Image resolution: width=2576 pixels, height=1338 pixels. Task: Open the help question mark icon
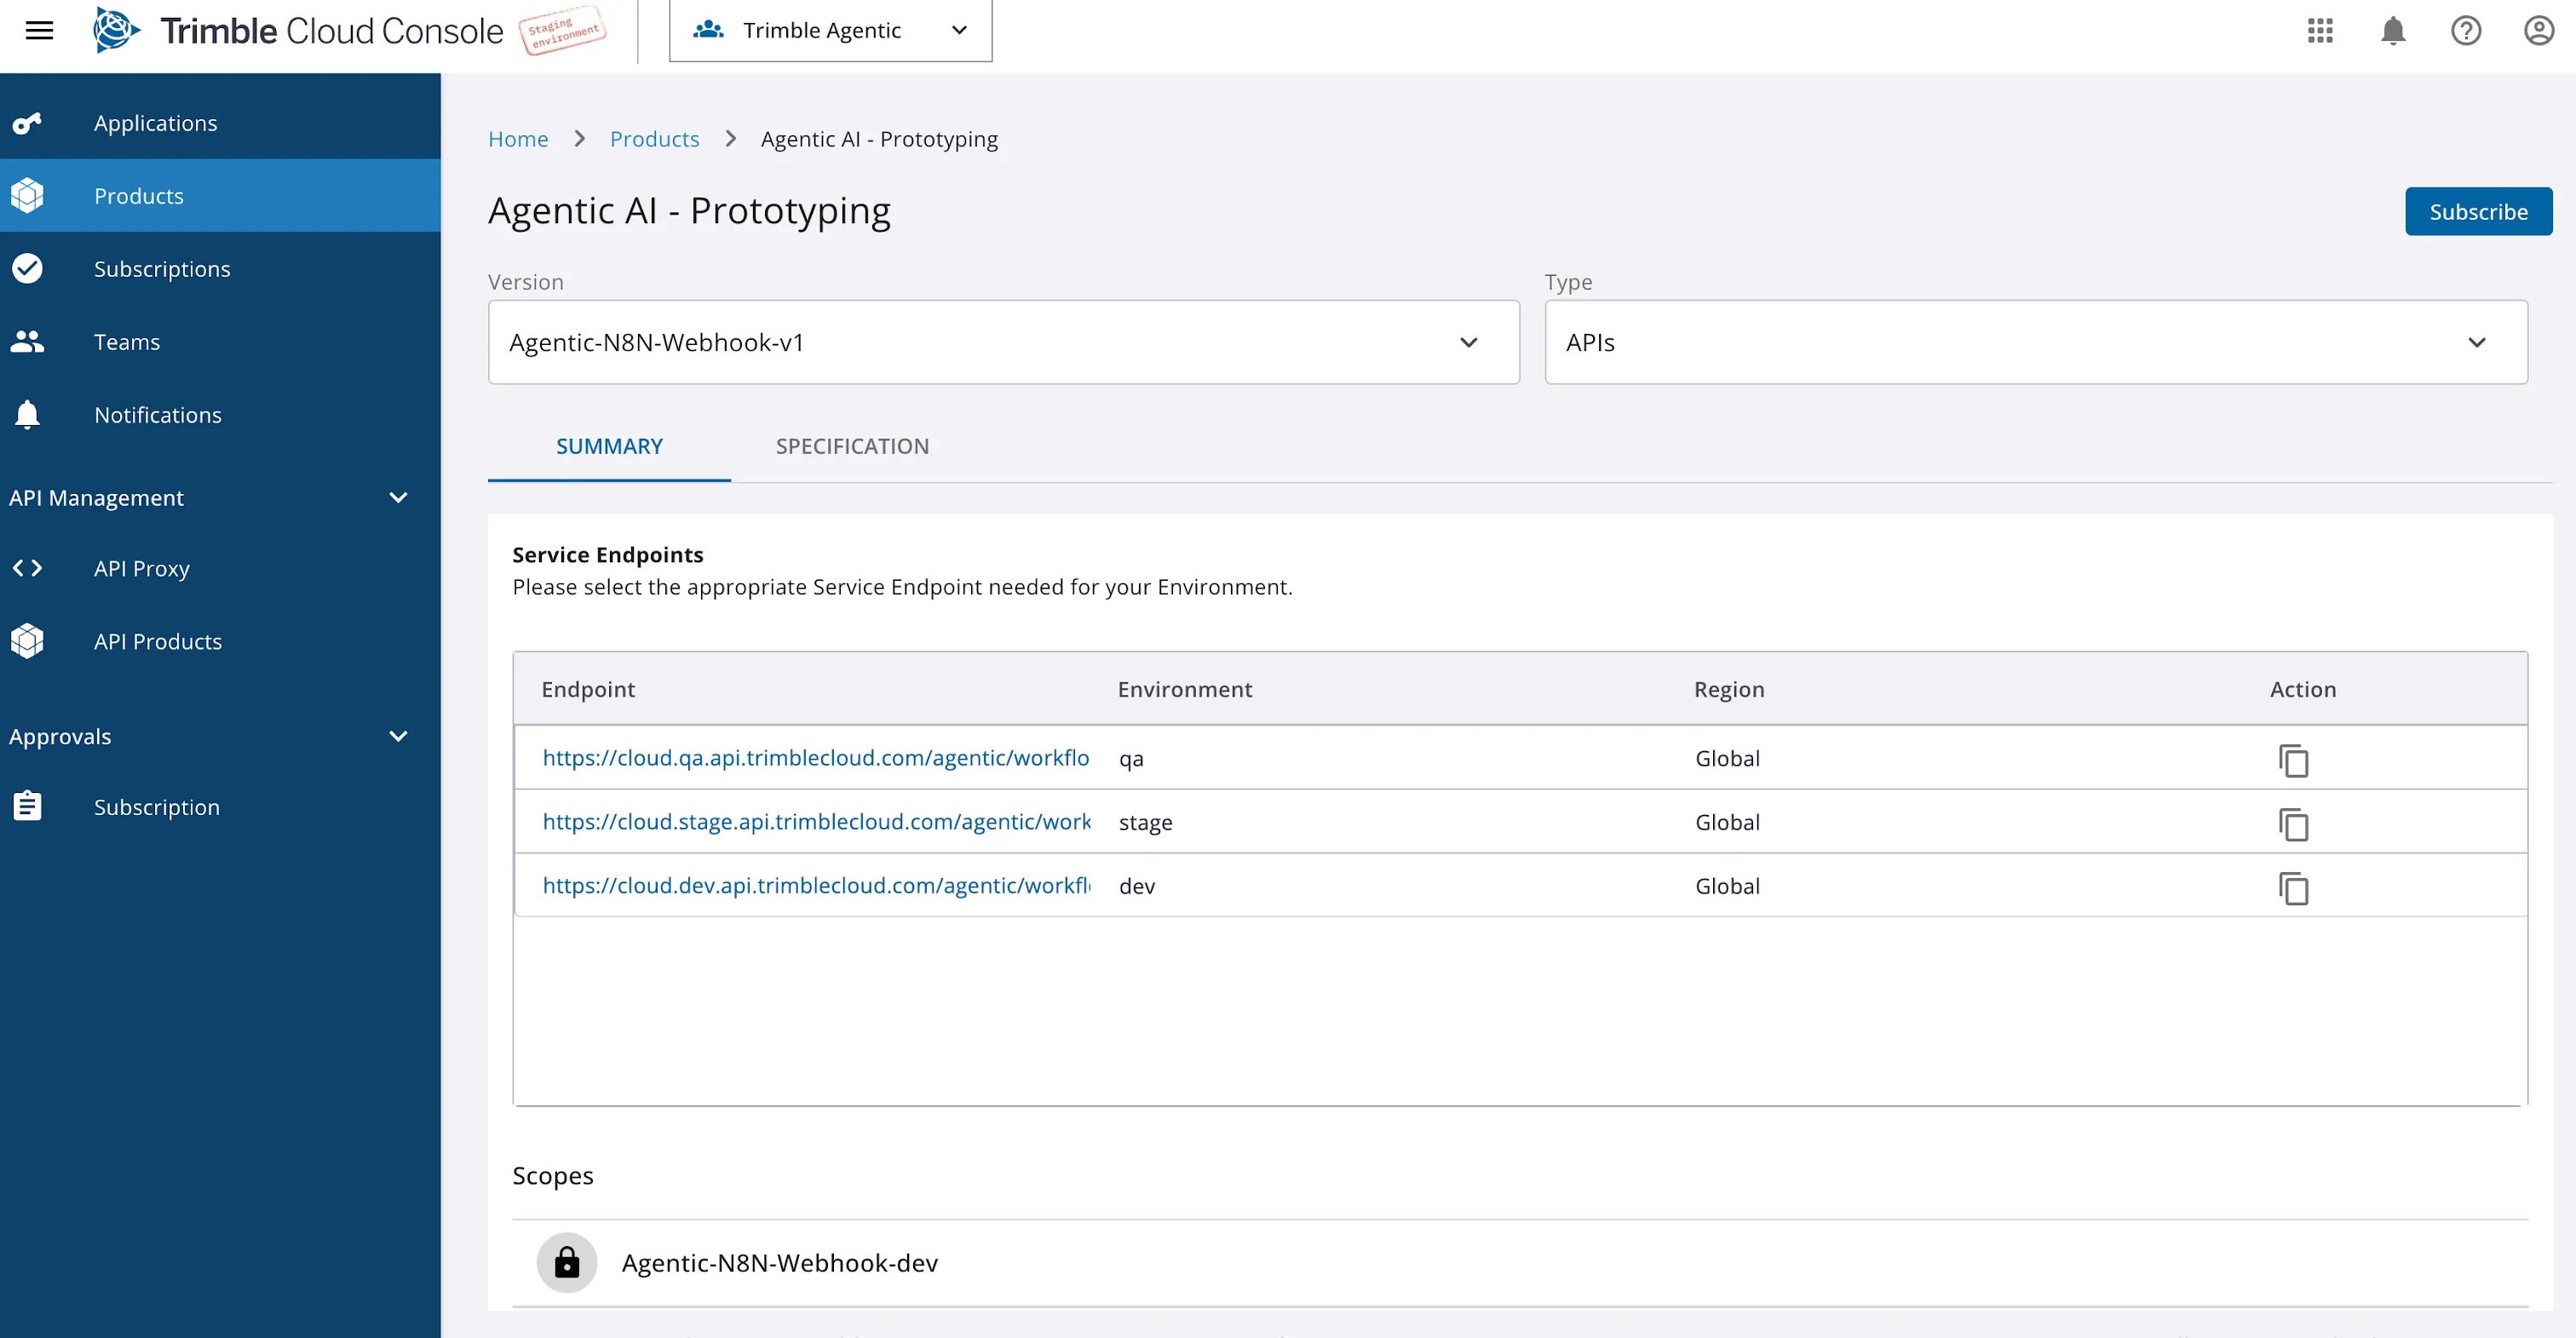pyautogui.click(x=2466, y=31)
